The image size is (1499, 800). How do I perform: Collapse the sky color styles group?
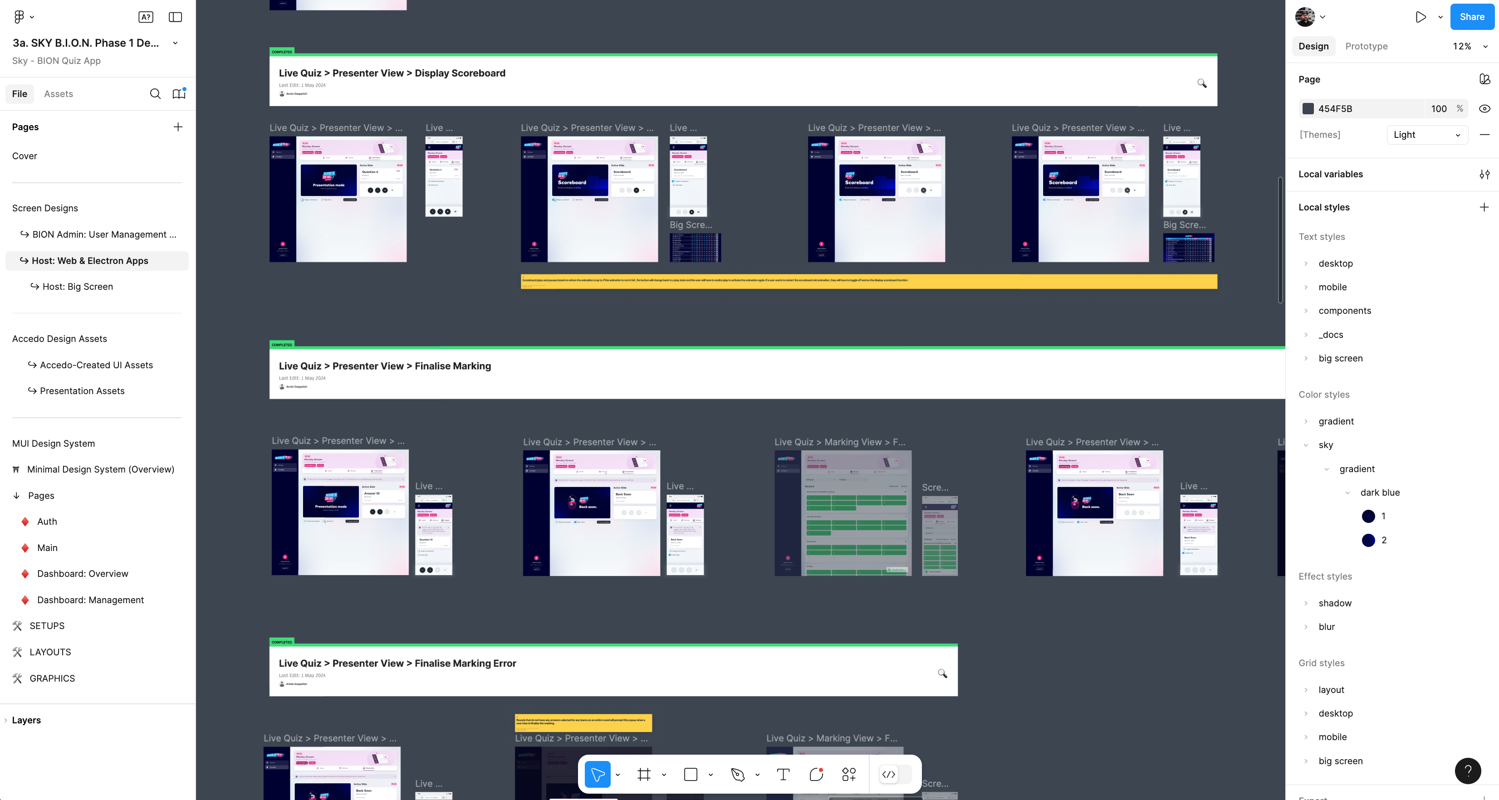(1306, 445)
